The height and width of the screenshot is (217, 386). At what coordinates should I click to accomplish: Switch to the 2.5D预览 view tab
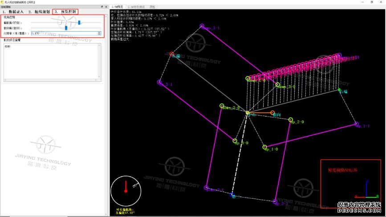tap(118, 7)
